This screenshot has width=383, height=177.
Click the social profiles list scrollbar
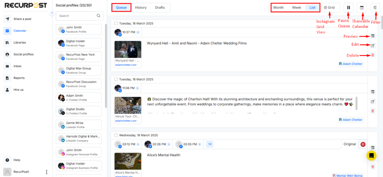click(x=106, y=65)
